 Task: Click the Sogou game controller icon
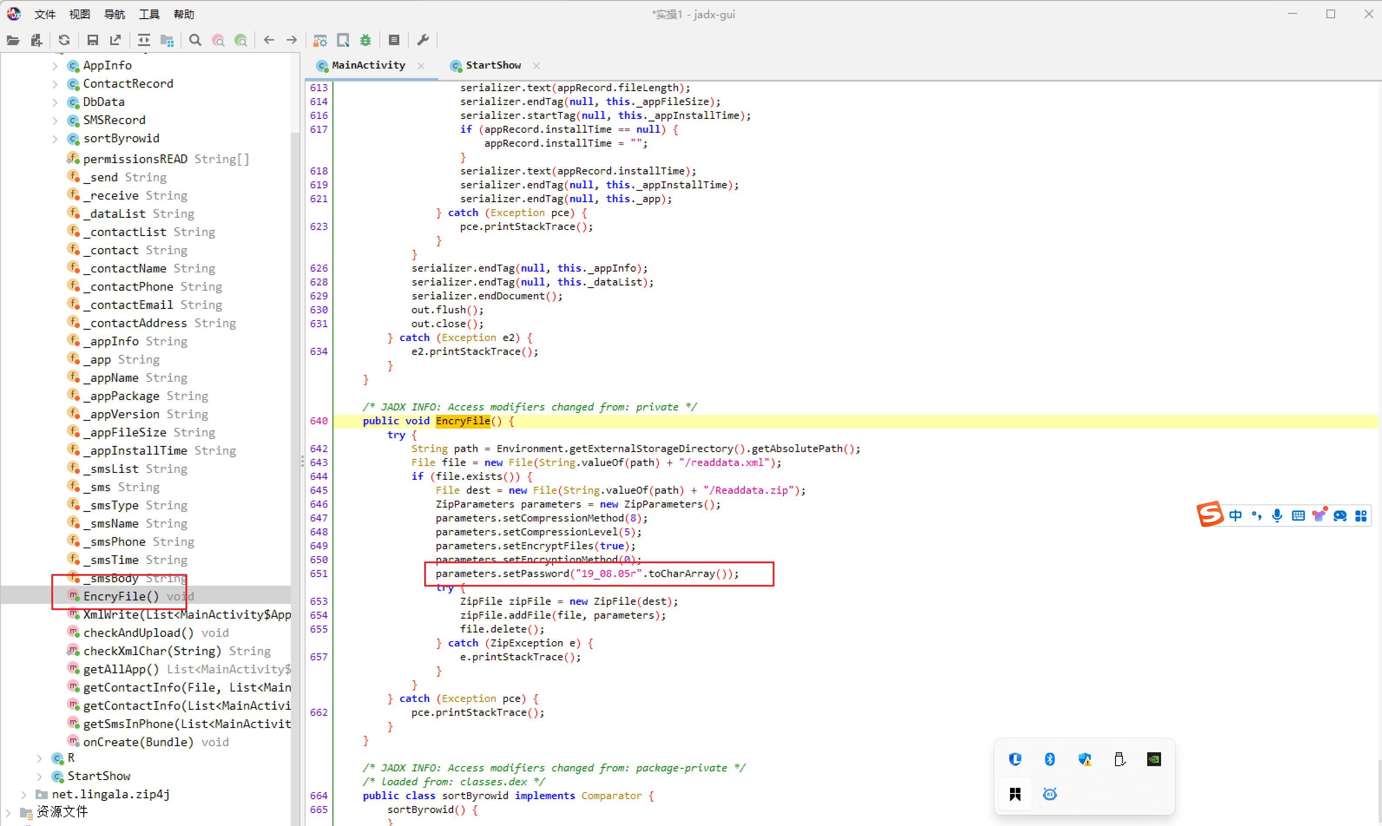(1340, 516)
